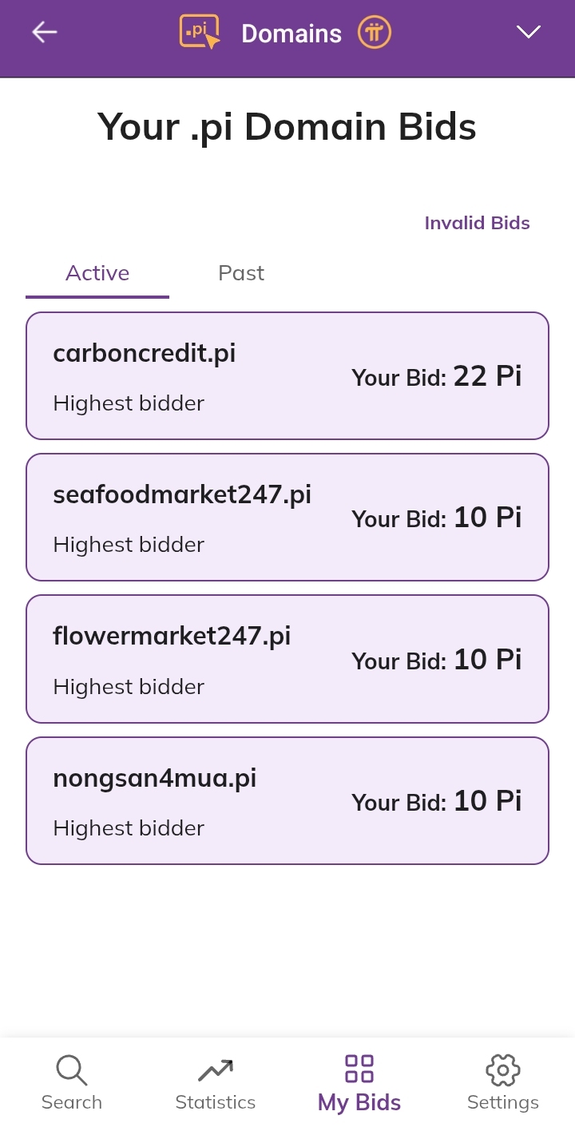
Task: Expand the header chevron dropdown
Action: pos(529,32)
